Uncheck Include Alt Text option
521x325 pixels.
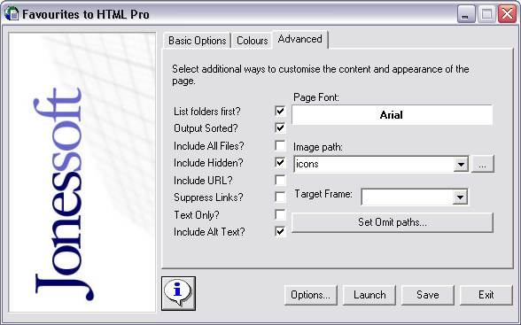click(280, 231)
